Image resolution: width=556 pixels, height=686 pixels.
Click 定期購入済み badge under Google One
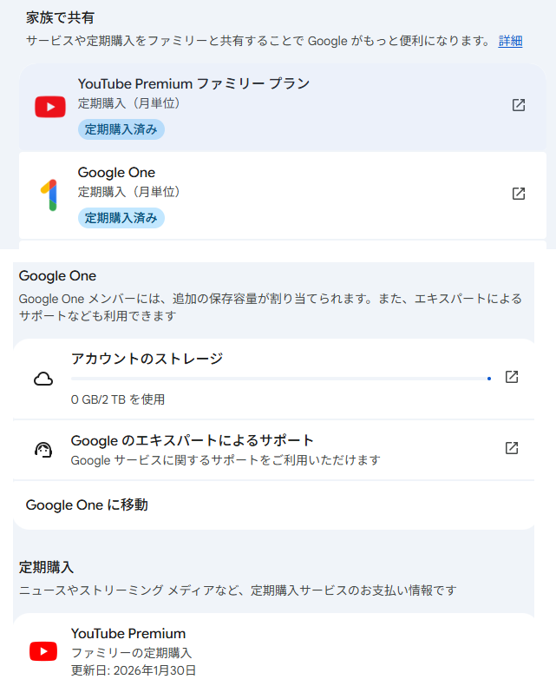coord(121,217)
